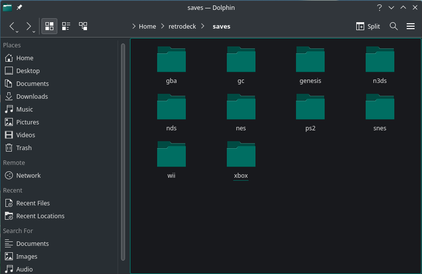Viewport: 422px width, 274px height.
Task: Open the search magnifier icon
Action: coord(393,26)
